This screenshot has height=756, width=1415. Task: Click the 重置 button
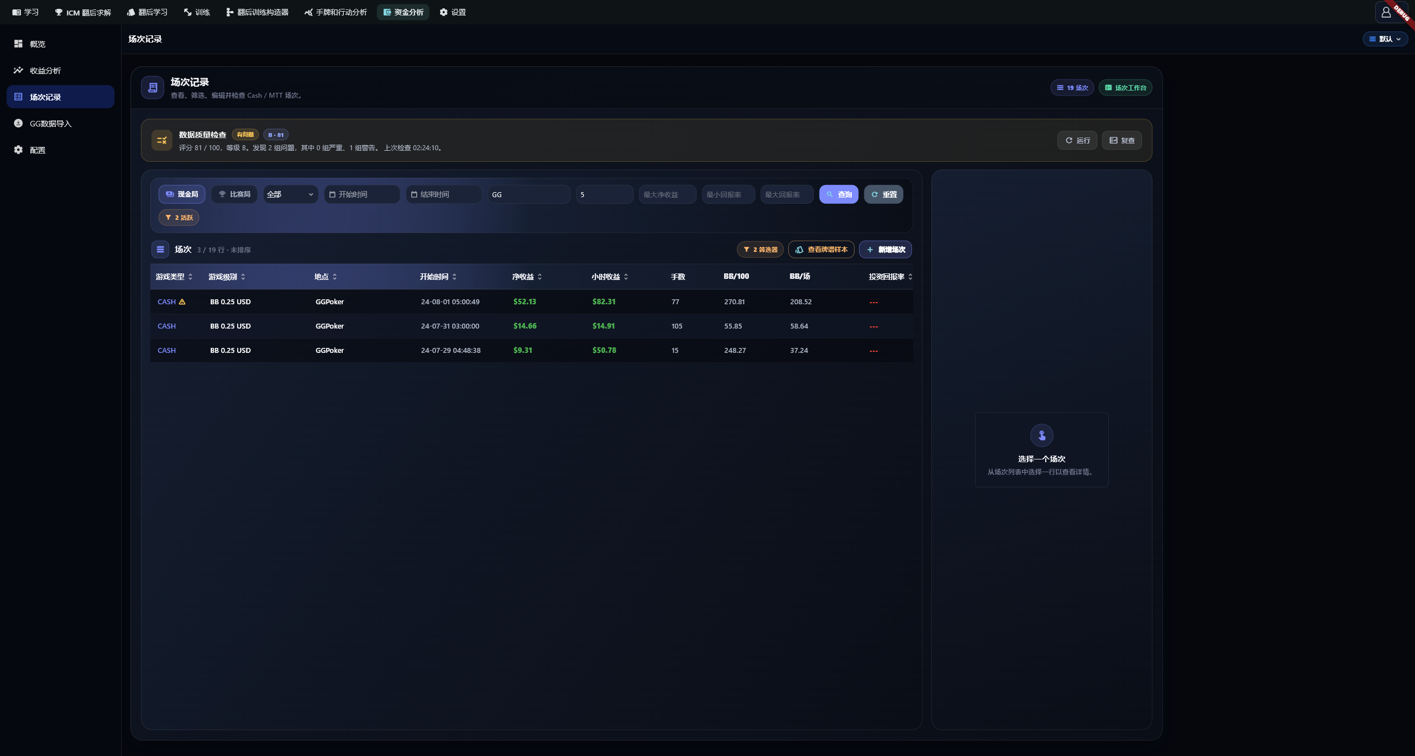tap(883, 194)
